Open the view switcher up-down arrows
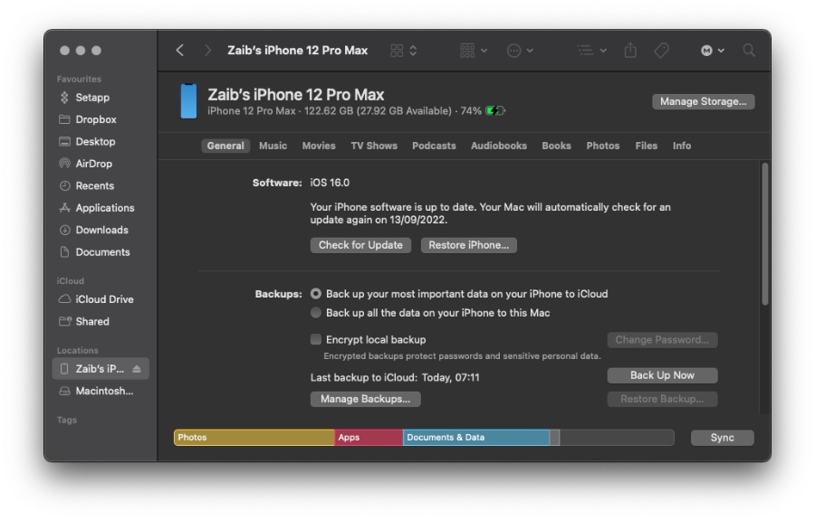The width and height of the screenshot is (815, 520). (413, 51)
